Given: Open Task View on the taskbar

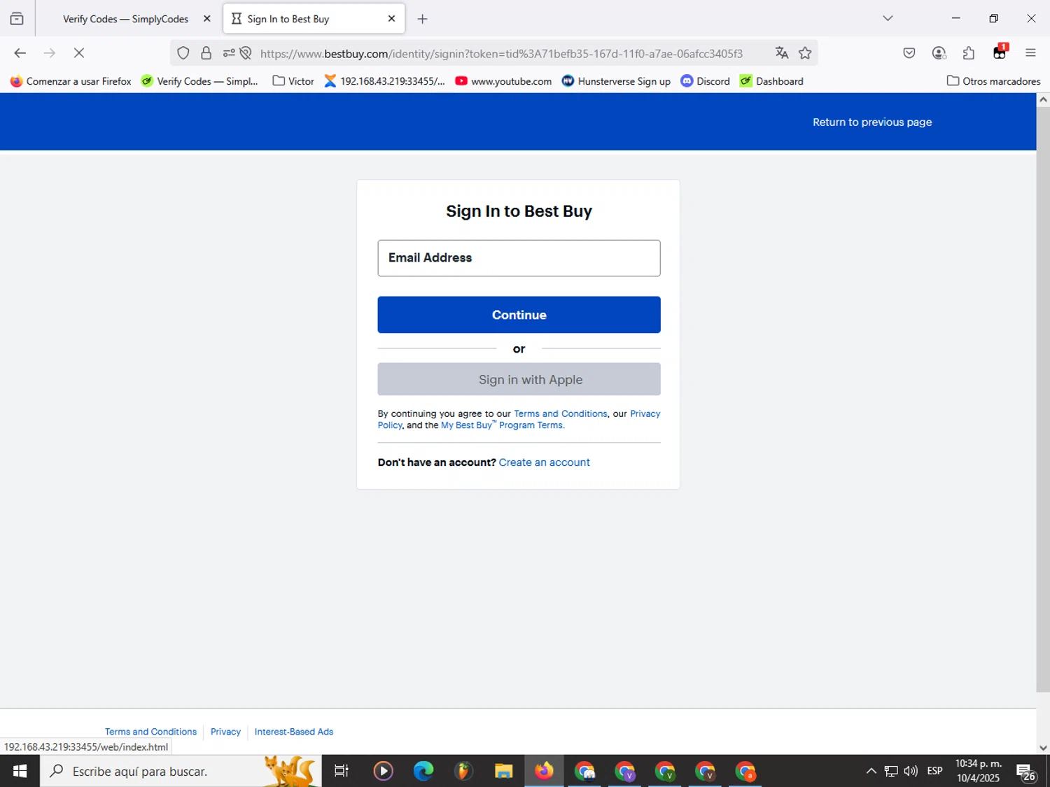Looking at the screenshot, I should tap(342, 771).
